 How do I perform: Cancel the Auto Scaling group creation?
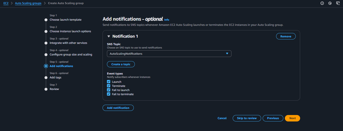tap(222, 118)
